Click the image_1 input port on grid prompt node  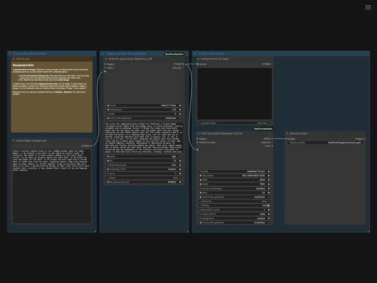(105, 64)
